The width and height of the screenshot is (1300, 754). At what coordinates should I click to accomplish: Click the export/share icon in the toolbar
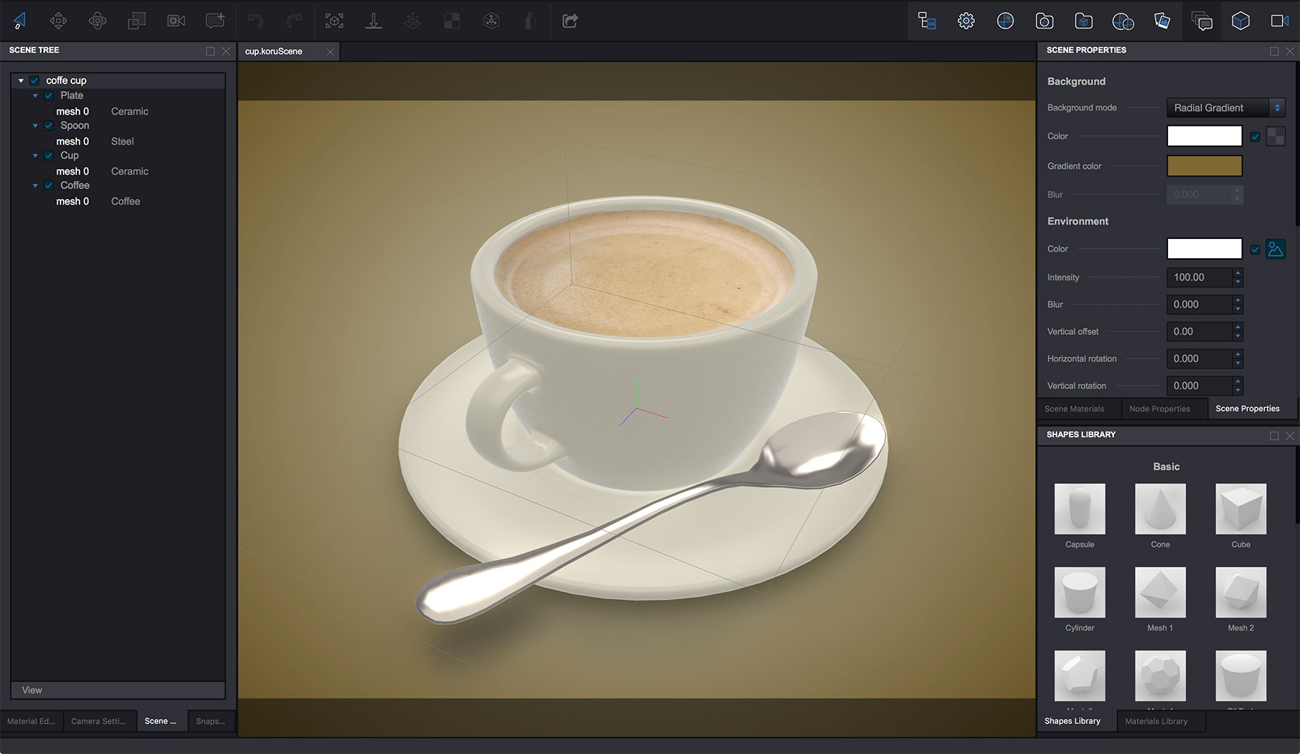point(570,21)
